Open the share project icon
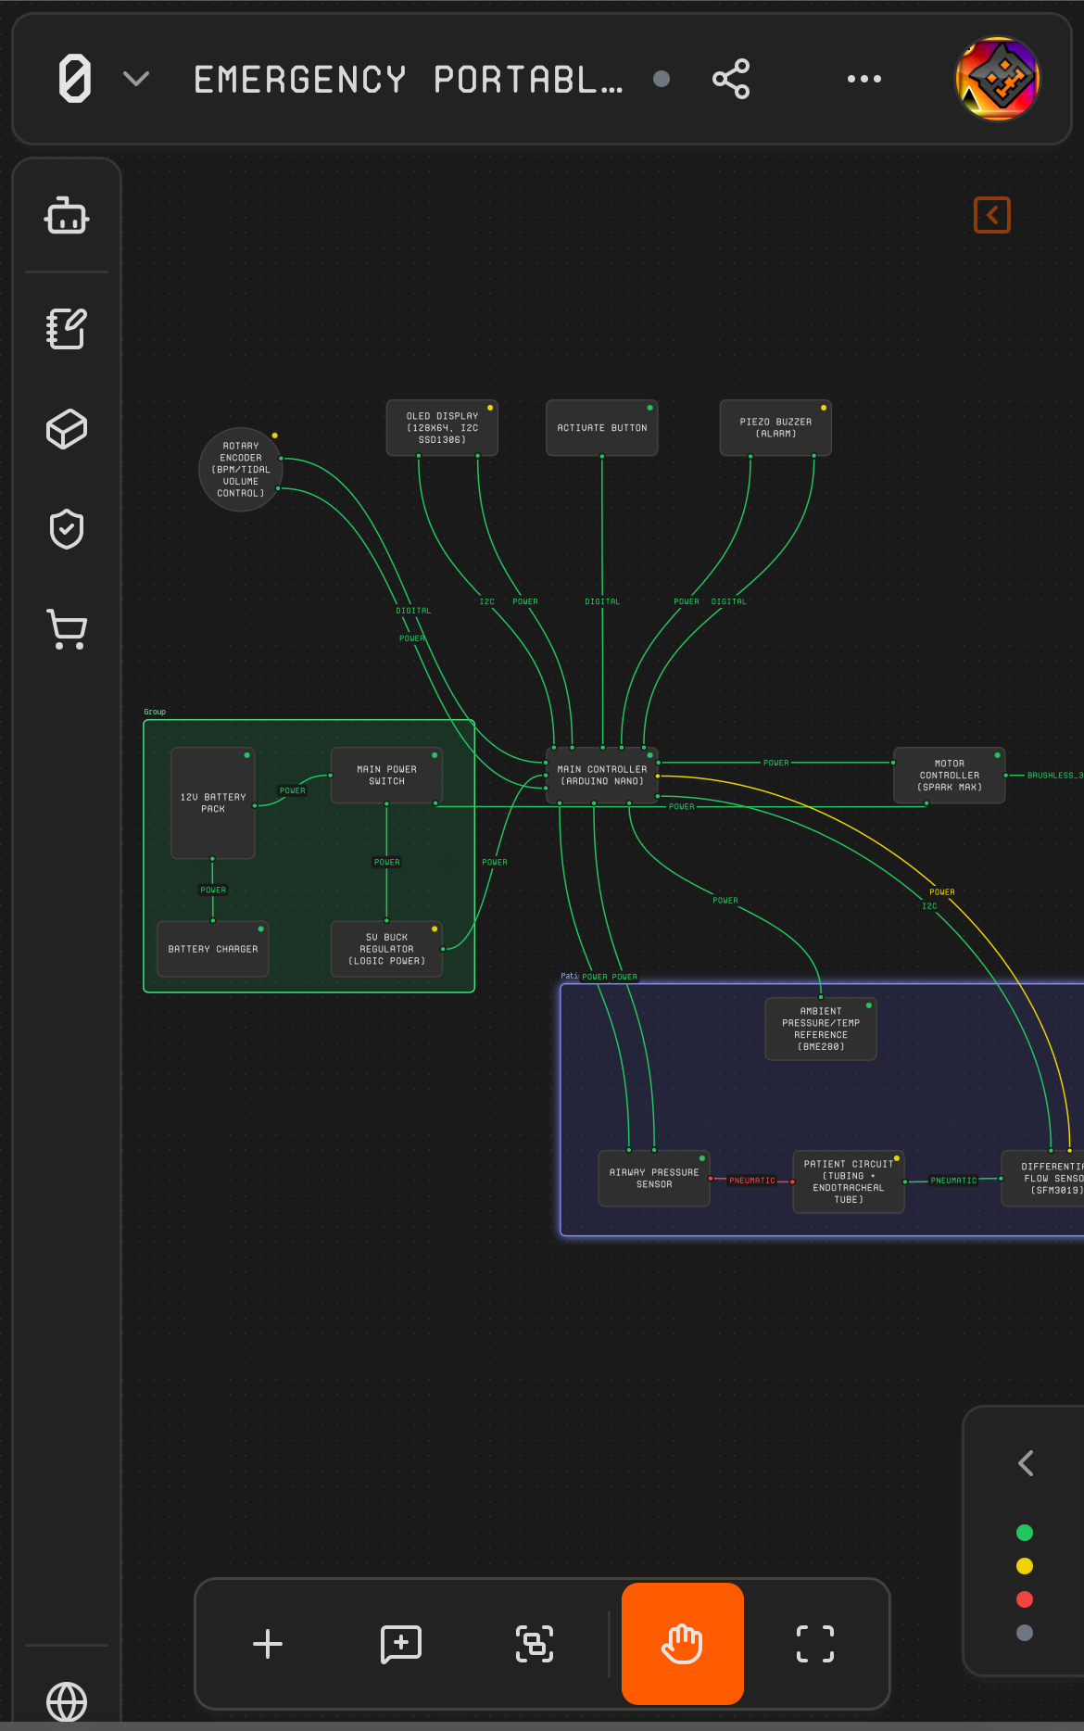The height and width of the screenshot is (1731, 1084). 731,79
